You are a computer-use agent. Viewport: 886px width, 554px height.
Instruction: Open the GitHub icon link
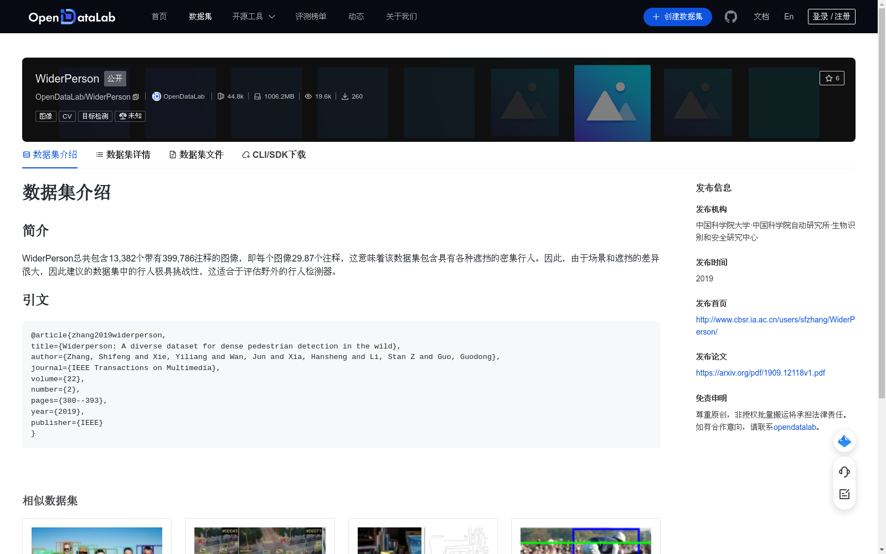731,17
